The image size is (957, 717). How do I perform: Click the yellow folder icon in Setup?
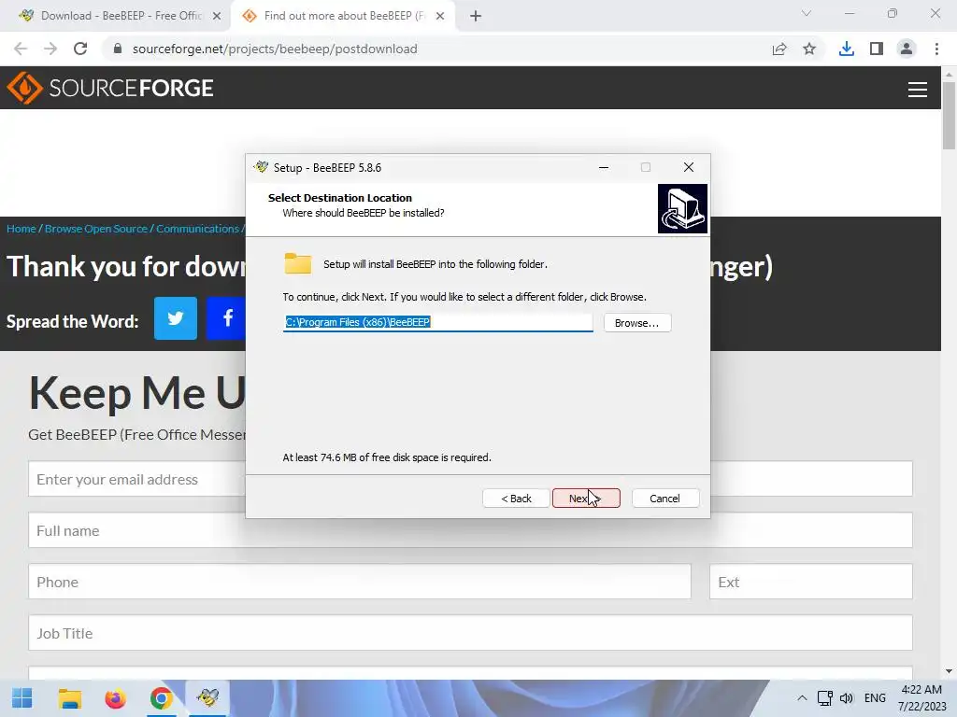point(298,263)
